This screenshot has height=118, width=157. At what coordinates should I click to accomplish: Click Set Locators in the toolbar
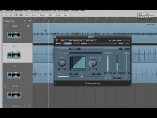(x=35, y=10)
